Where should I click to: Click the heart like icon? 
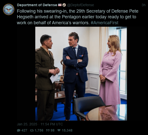[59, 130]
